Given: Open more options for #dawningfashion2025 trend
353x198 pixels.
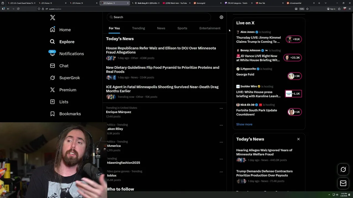Looking at the screenshot, I should pyautogui.click(x=221, y=159).
